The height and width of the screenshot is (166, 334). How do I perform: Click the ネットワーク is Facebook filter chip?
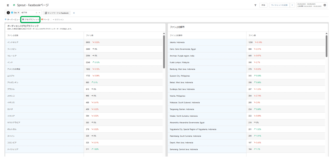pyautogui.click(x=56, y=13)
